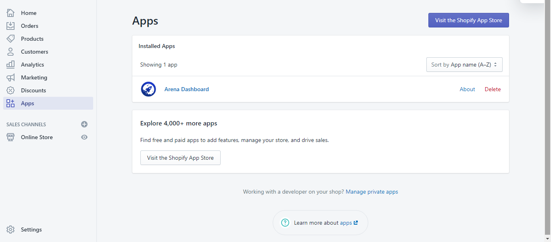The image size is (551, 242).
Task: Click the Orders inbox icon
Action: [10, 26]
